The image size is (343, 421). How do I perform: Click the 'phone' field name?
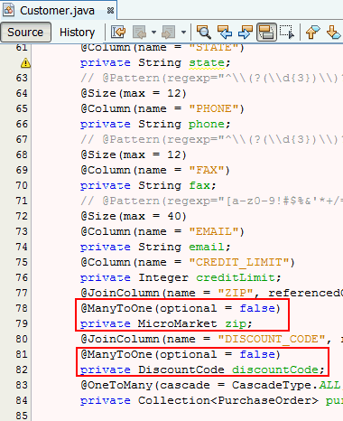point(207,124)
